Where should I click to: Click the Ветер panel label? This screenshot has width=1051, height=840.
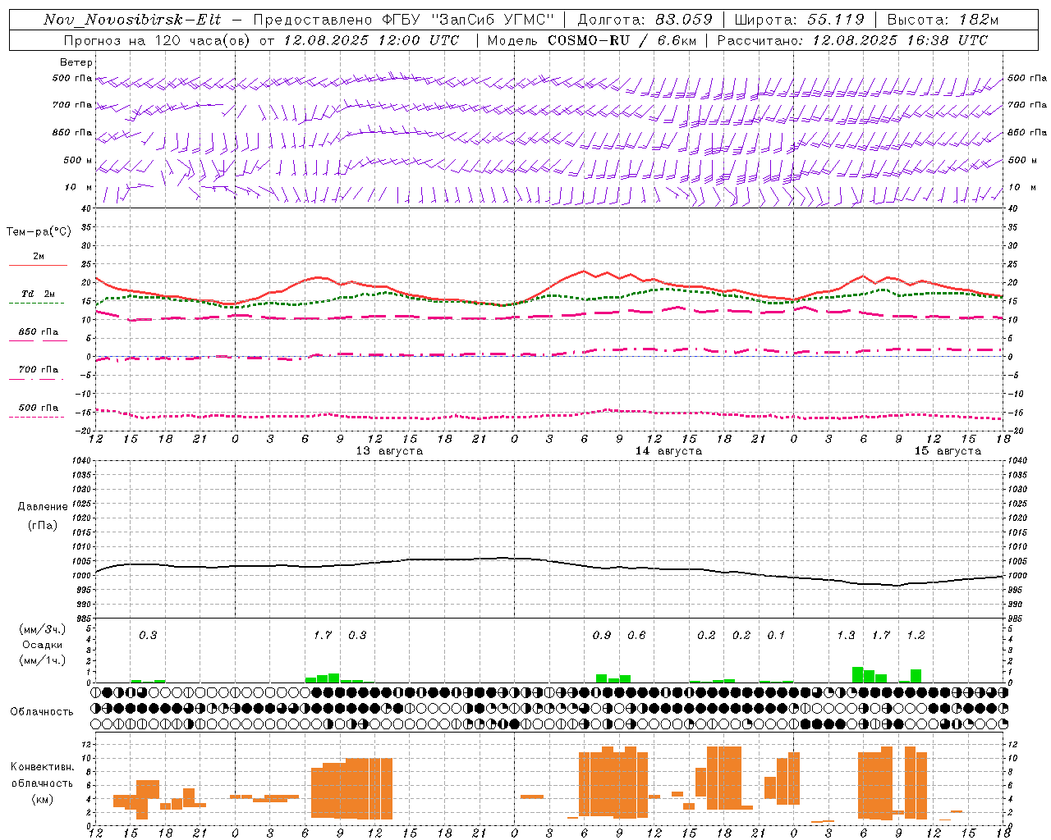tap(76, 62)
